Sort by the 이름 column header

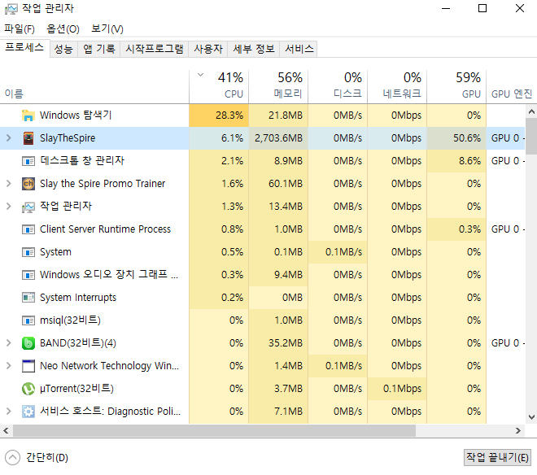pyautogui.click(x=94, y=86)
